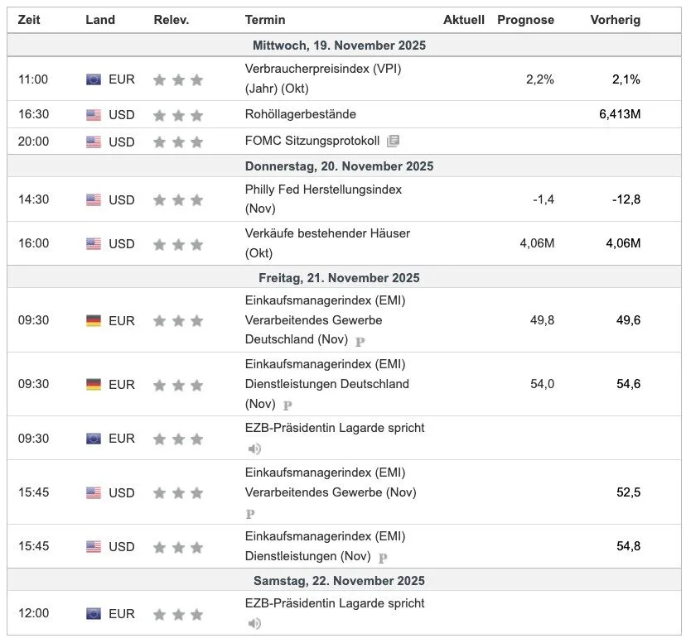Click the relevance stars for Philly Fed Herstellungsindex
The height and width of the screenshot is (643, 686).
[x=178, y=199]
